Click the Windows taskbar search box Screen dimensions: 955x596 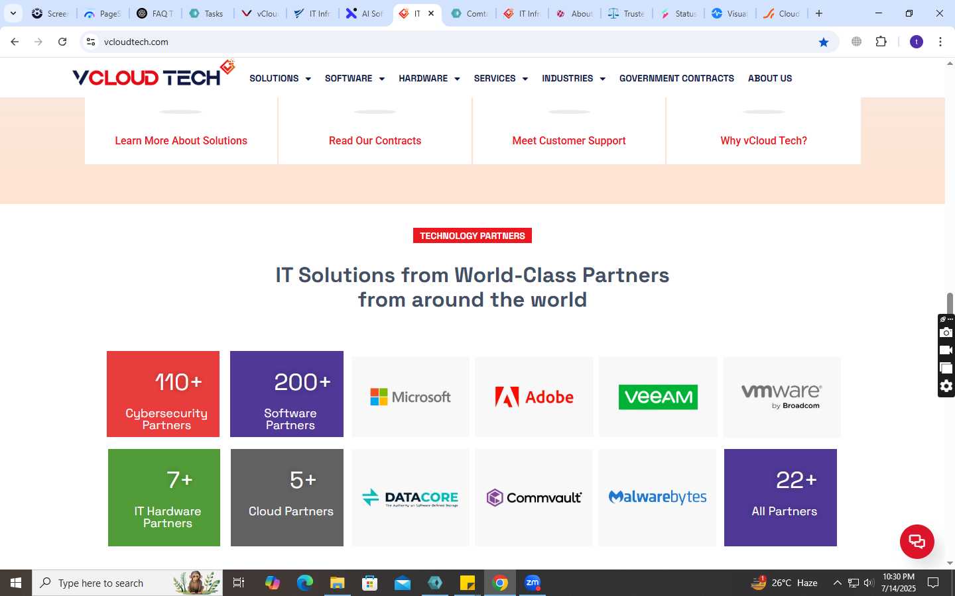[x=127, y=583]
